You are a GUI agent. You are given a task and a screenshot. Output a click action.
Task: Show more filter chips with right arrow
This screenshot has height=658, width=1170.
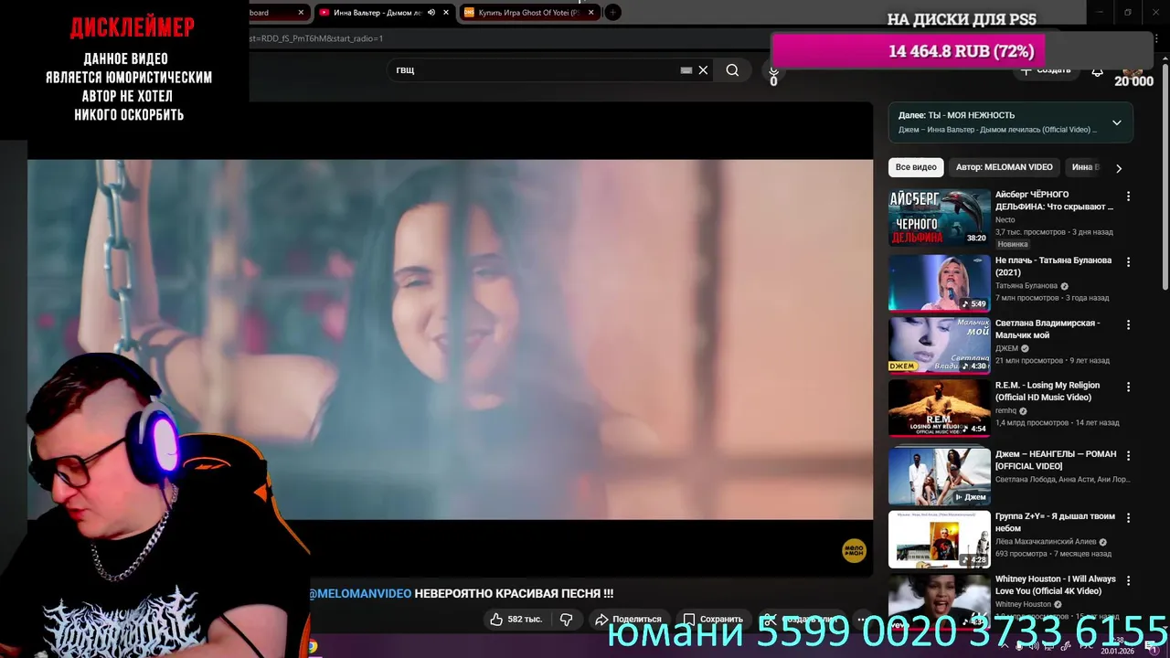coord(1118,168)
